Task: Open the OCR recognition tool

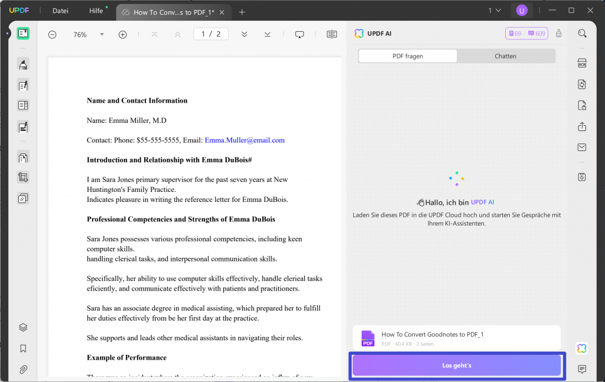Action: point(582,63)
